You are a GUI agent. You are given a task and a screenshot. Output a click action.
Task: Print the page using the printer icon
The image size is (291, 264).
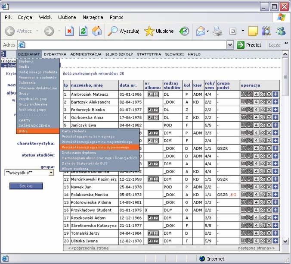[217, 31]
